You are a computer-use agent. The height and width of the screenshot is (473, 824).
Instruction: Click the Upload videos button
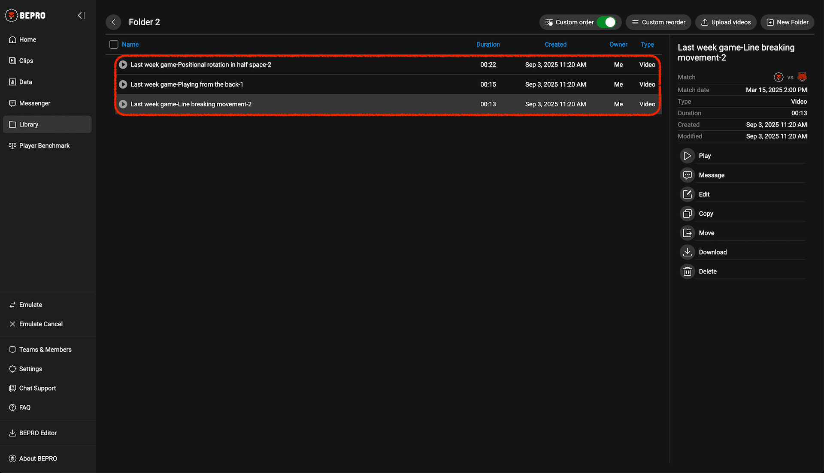[725, 22]
